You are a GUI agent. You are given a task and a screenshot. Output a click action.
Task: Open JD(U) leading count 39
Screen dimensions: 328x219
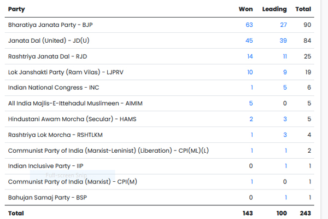tap(283, 41)
